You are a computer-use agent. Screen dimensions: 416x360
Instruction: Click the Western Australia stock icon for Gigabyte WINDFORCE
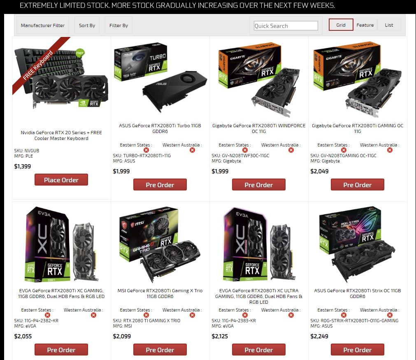291,150
